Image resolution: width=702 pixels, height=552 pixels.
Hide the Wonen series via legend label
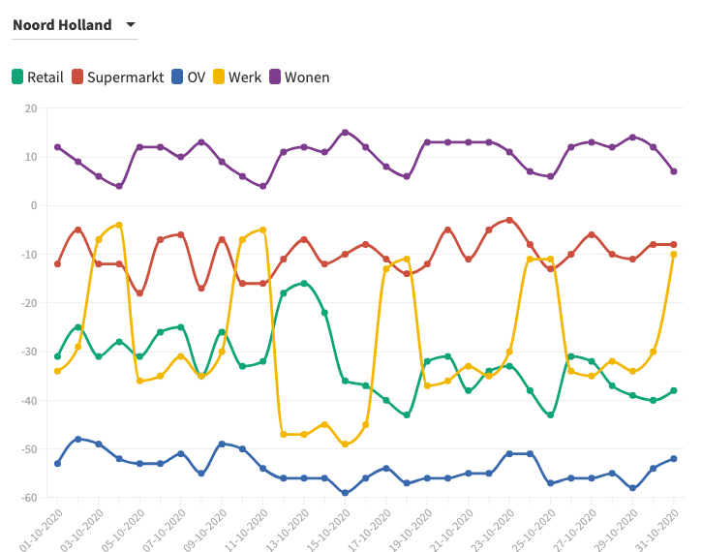point(307,77)
